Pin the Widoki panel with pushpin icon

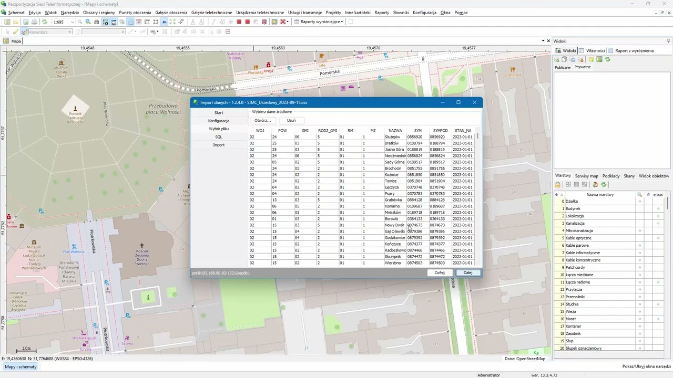[668, 41]
